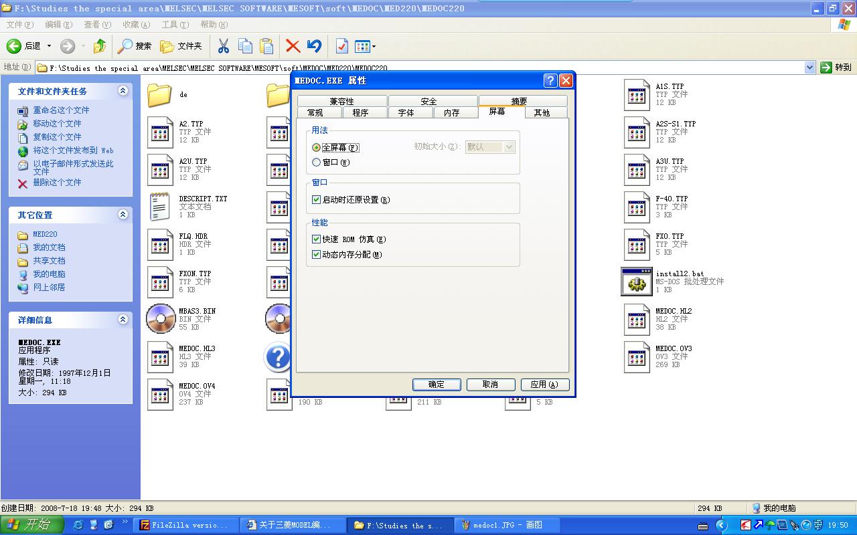Viewport: 857px width, 535px height.
Task: Select the DESCRIPT.TXT file icon
Action: click(160, 207)
